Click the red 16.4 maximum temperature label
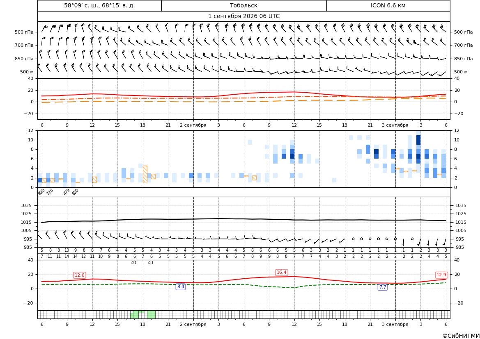The image size is (480, 339). 282,272
